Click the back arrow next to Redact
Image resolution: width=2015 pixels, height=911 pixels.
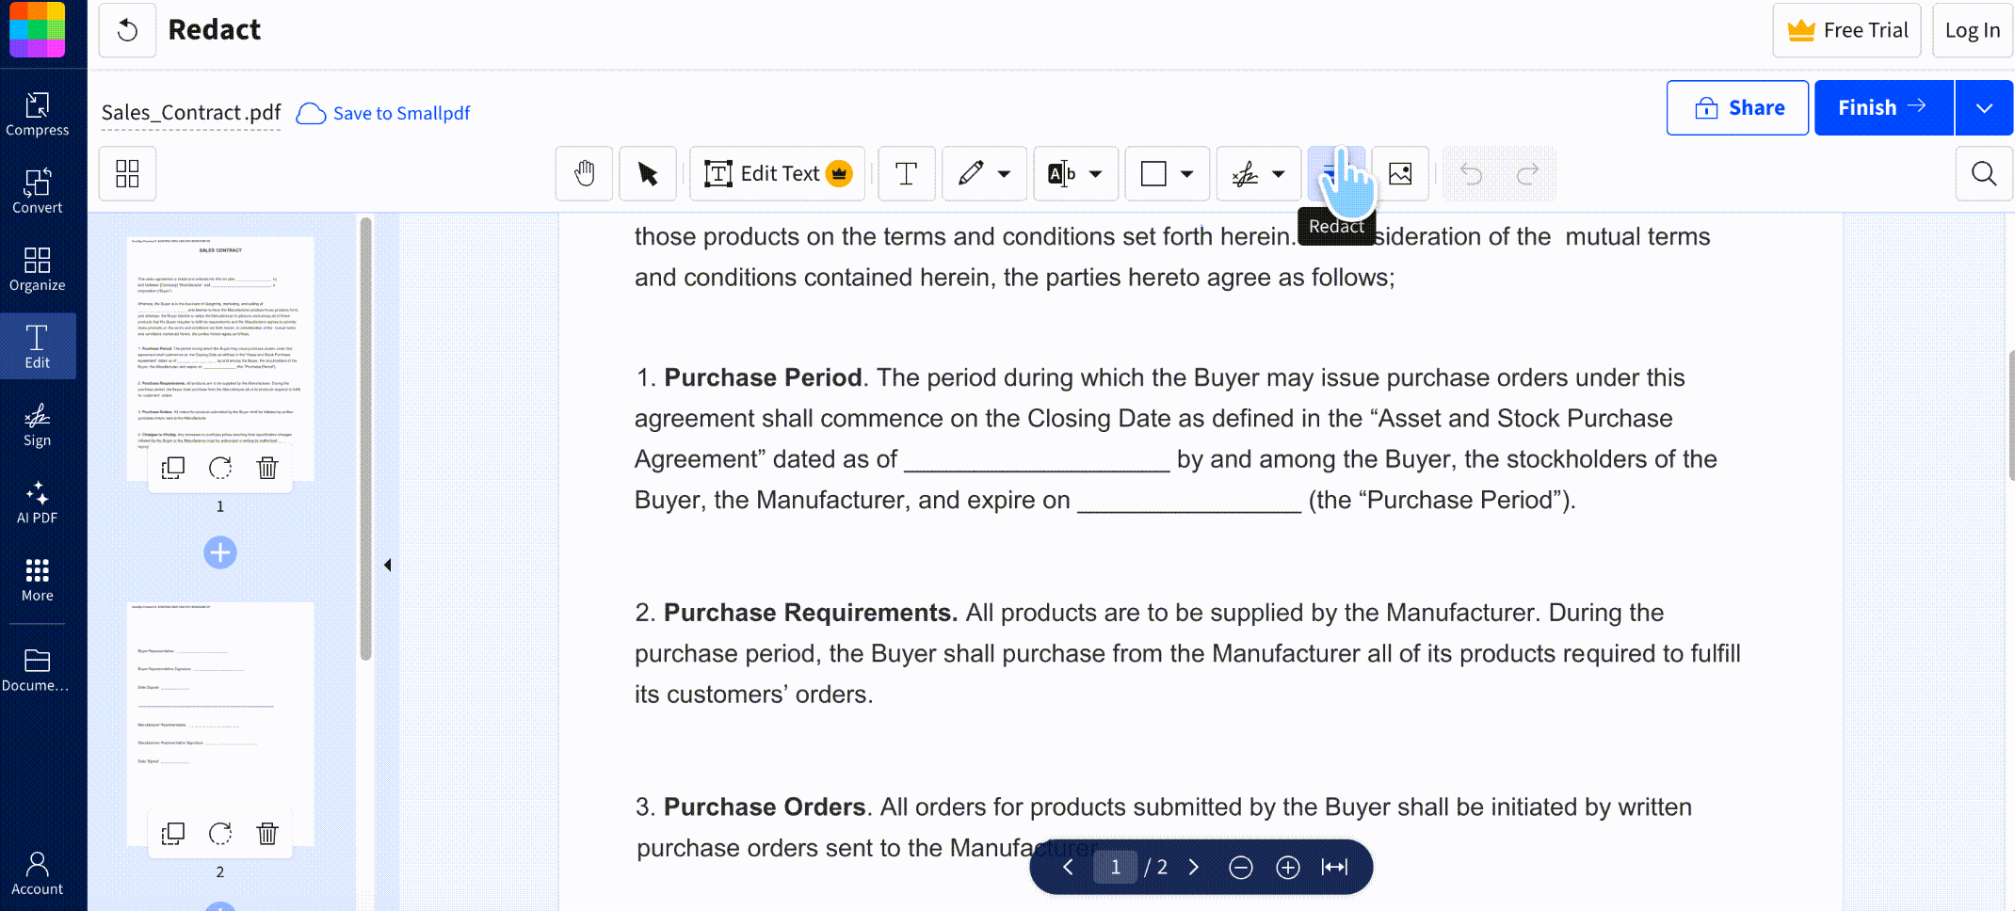[x=127, y=30]
